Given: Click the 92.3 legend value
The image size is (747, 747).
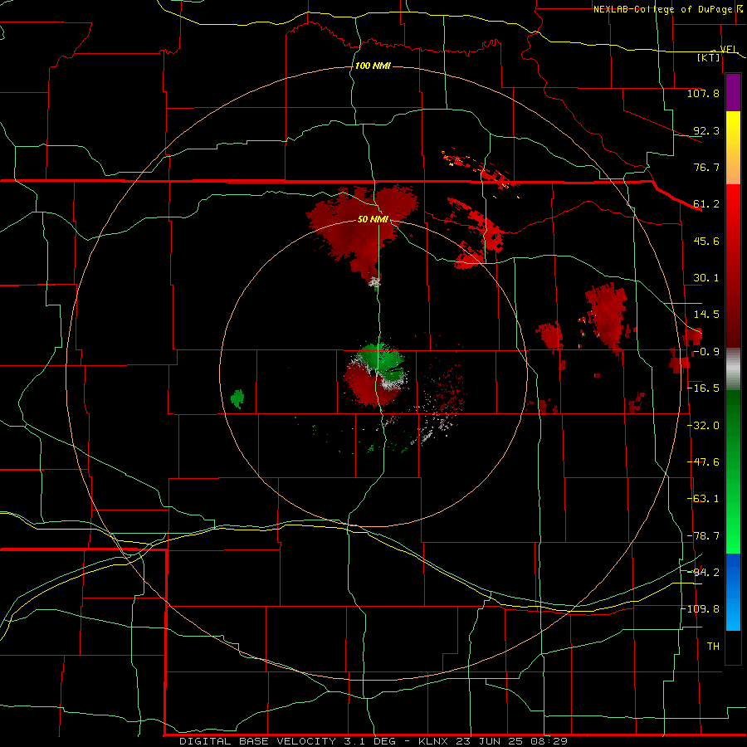Looking at the screenshot, I should point(706,130).
